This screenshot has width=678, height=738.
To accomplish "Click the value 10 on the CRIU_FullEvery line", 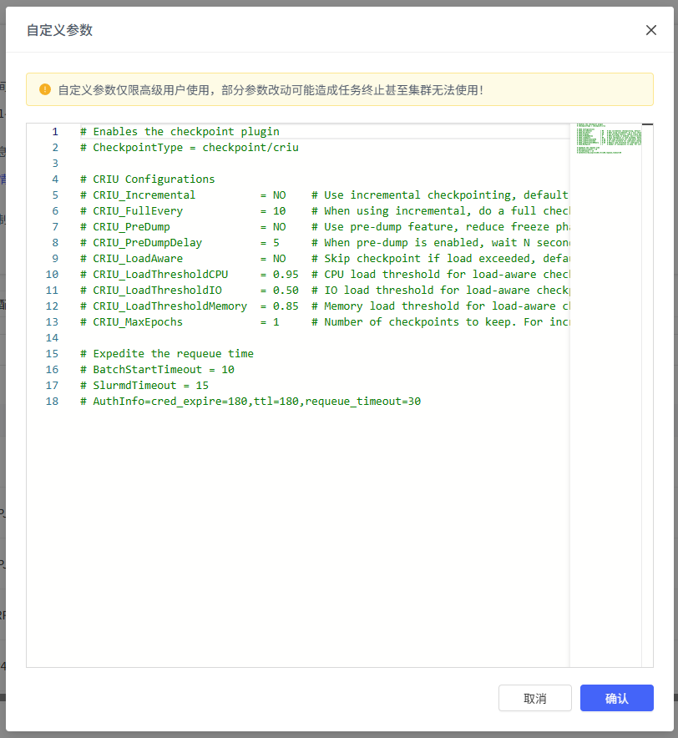I will coord(279,211).
